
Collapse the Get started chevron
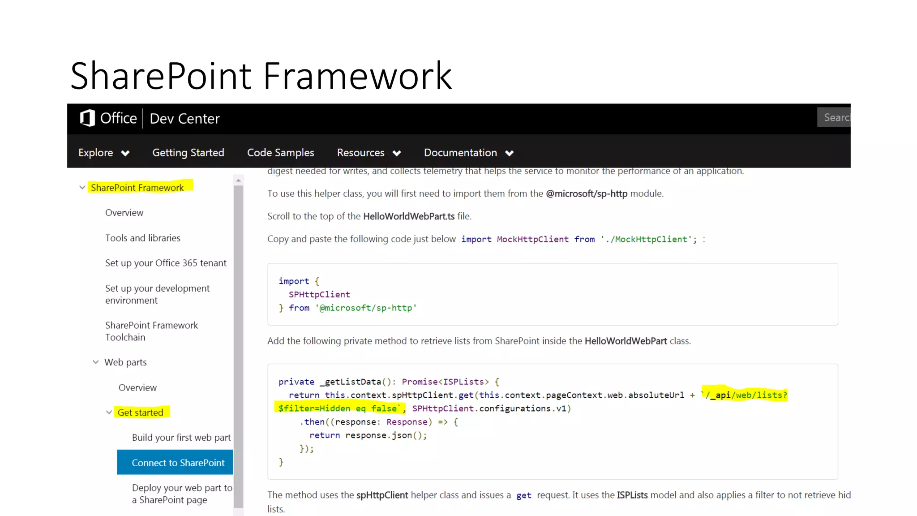(109, 413)
